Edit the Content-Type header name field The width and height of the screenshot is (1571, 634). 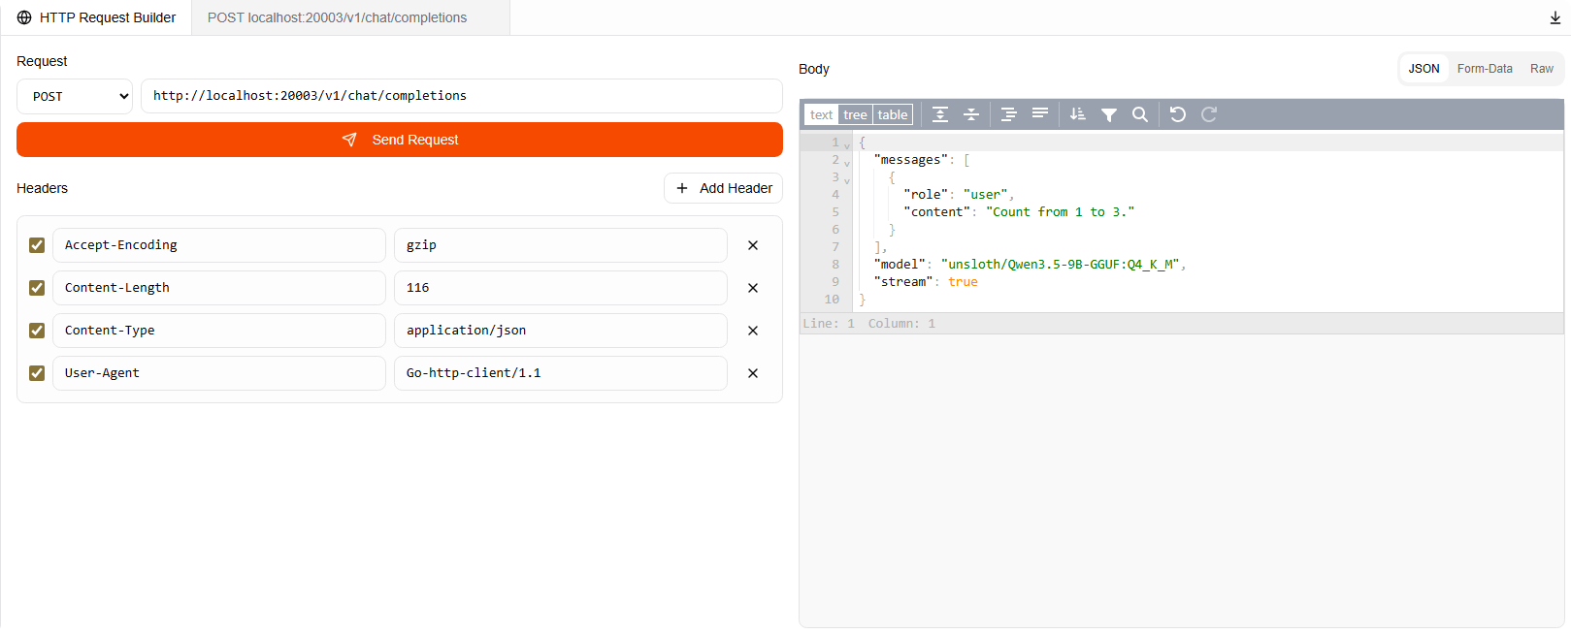point(219,331)
